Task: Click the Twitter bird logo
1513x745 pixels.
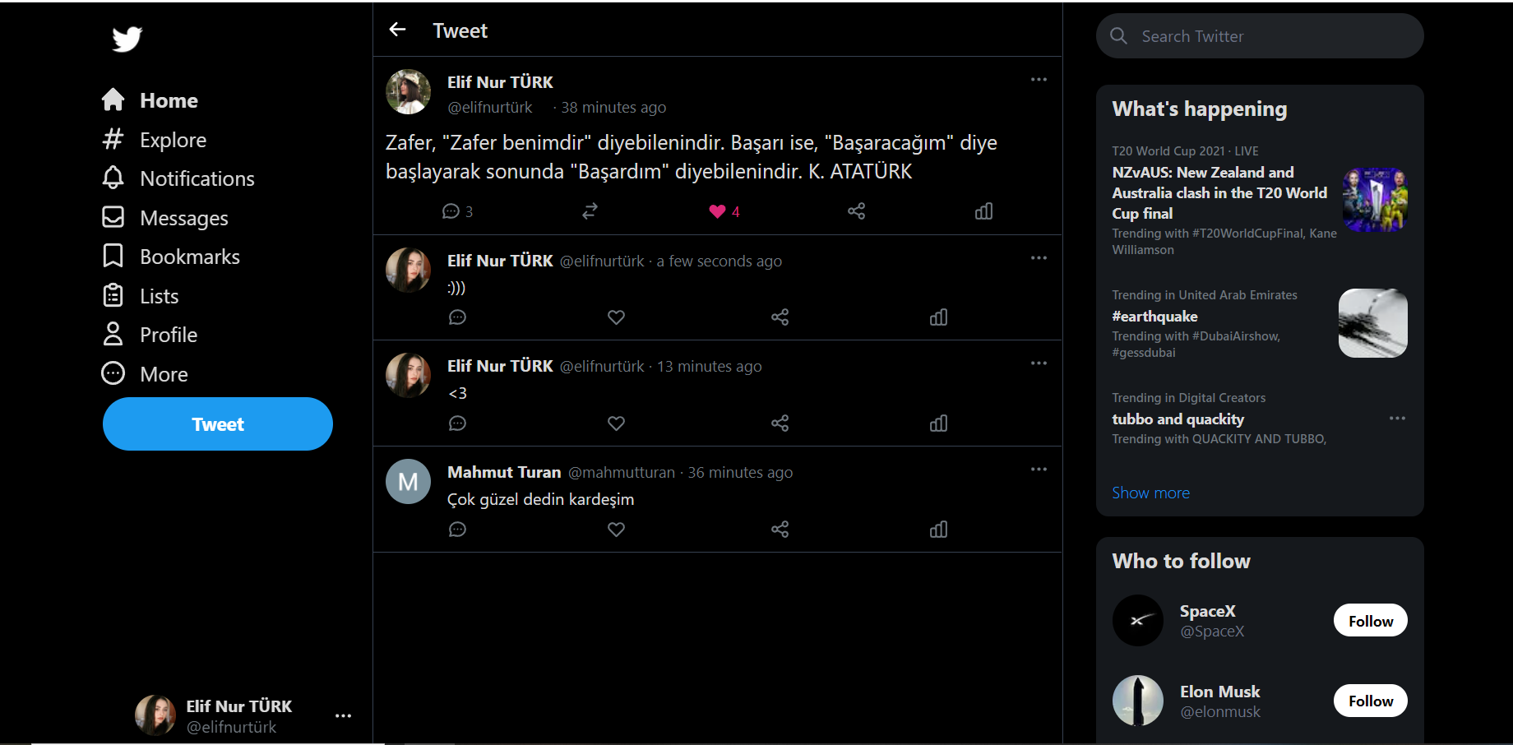Action: [x=127, y=39]
